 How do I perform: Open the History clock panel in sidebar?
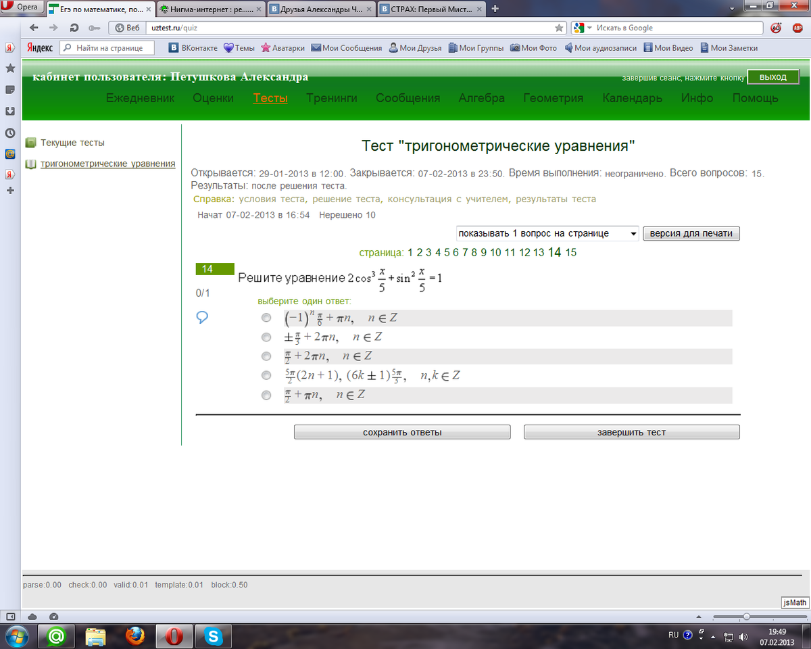click(10, 133)
